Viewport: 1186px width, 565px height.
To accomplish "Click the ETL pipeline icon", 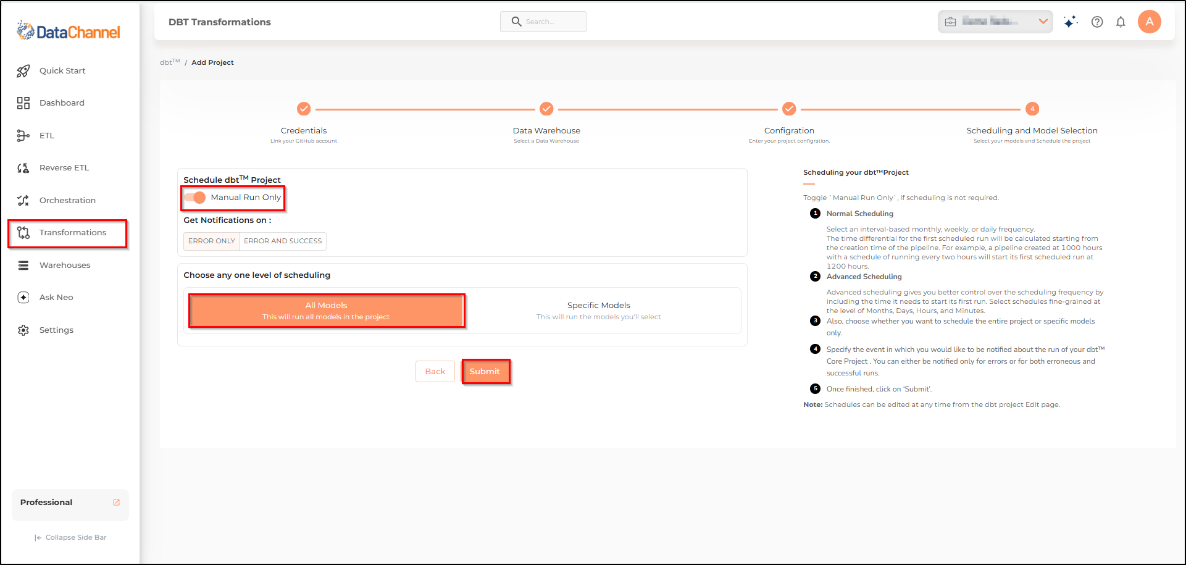I will (23, 136).
